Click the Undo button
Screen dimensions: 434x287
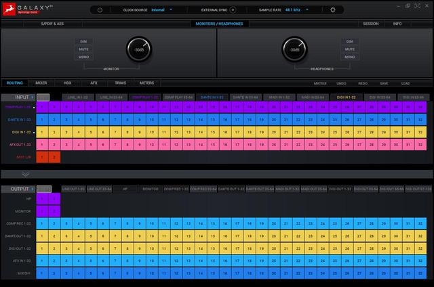(x=341, y=83)
